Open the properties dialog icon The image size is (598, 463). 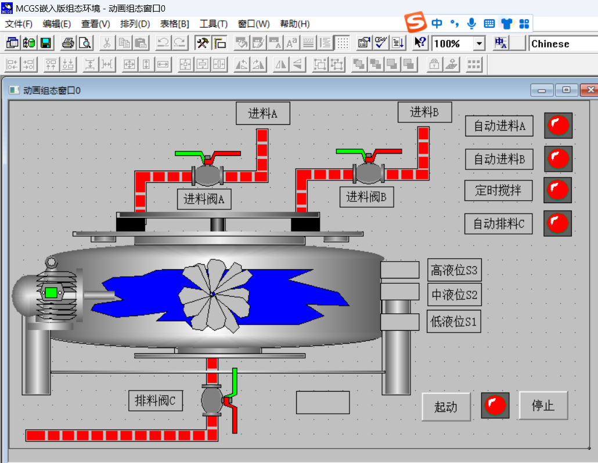[x=364, y=43]
